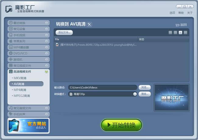
Task: Click the apple icon of 苹果系列
Action: click(11, 41)
